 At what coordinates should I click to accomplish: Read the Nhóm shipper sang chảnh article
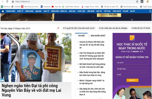point(92,82)
